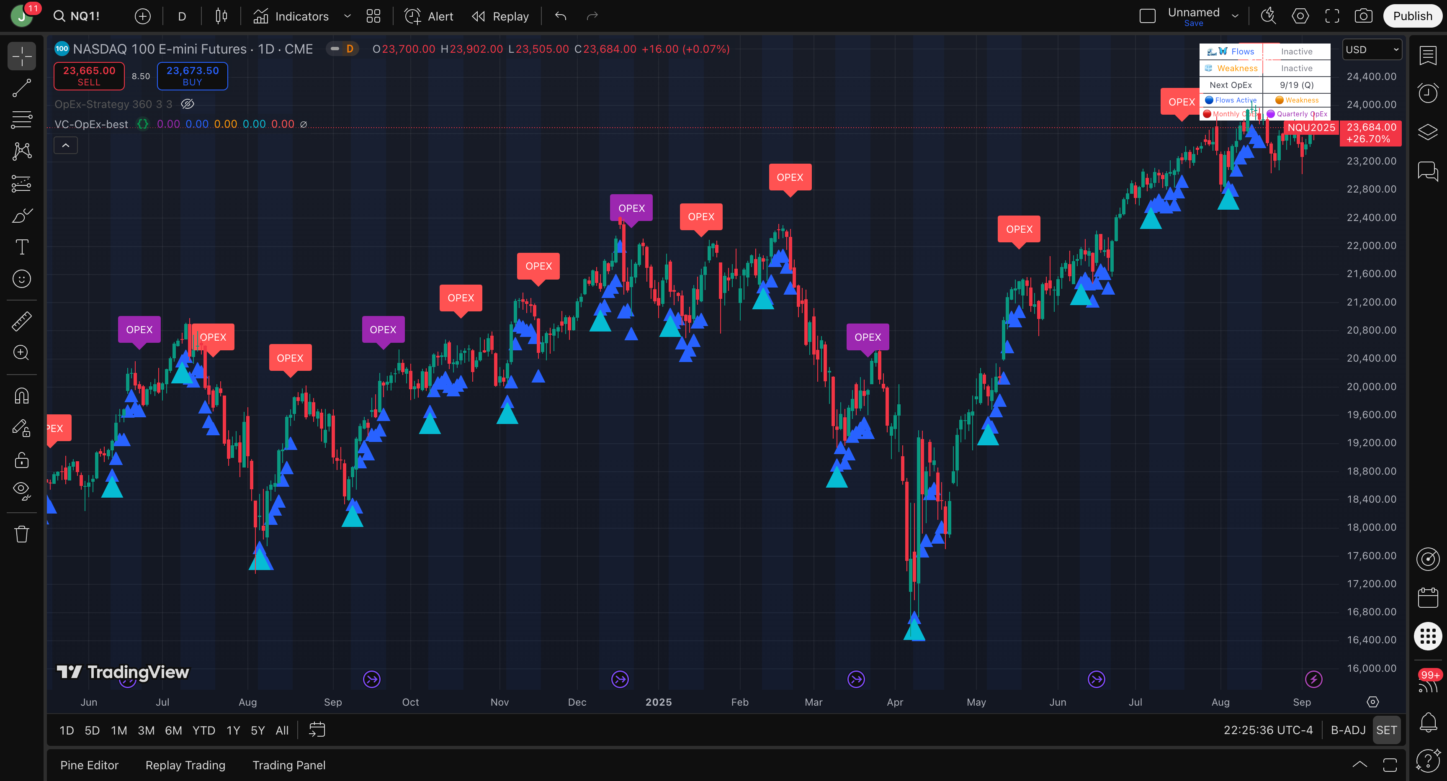Show hidden OpEx-Strategy indicator
Screen dimensions: 1447x781
pyautogui.click(x=188, y=104)
